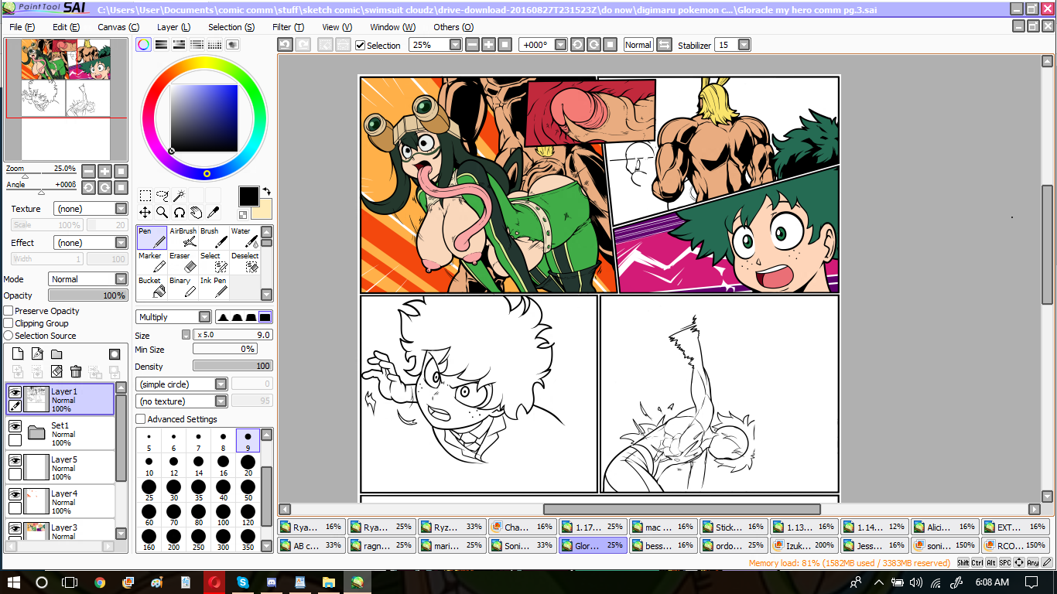This screenshot has width=1057, height=594.
Task: Select the Pen tool
Action: click(x=152, y=237)
